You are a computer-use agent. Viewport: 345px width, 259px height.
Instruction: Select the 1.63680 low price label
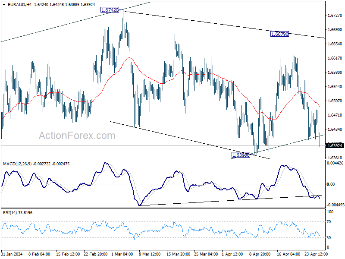241,155
